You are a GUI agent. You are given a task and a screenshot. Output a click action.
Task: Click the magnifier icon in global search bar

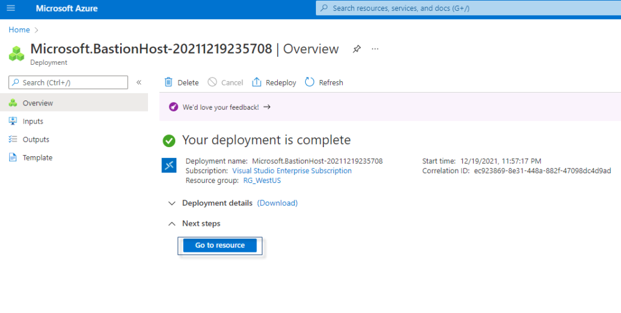(324, 8)
